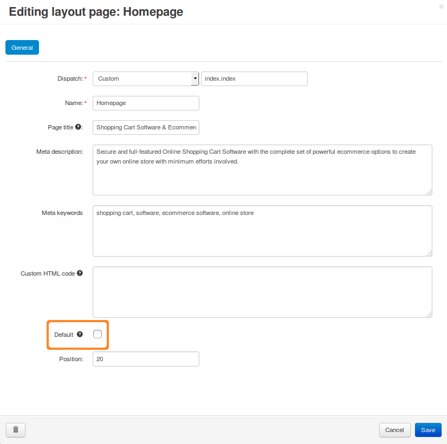
Task: Open the Page title help tooltip icon
Action: [78, 127]
